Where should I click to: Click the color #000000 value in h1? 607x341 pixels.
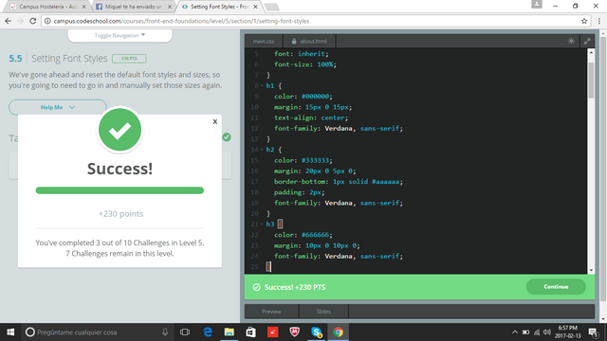click(x=315, y=97)
